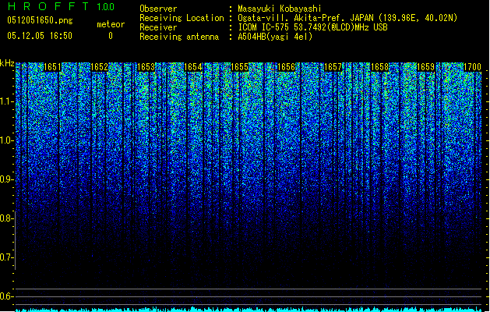Click time marker 1651
The width and height of the screenshot is (490, 312).
pyautogui.click(x=52, y=67)
